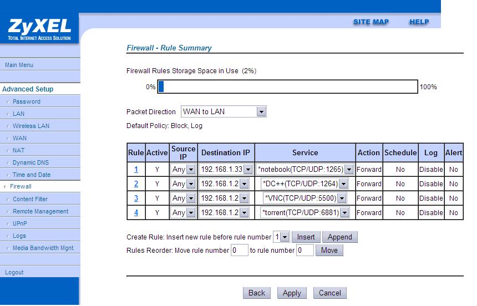
Task: Open the UPnP settings page
Action: (20, 223)
